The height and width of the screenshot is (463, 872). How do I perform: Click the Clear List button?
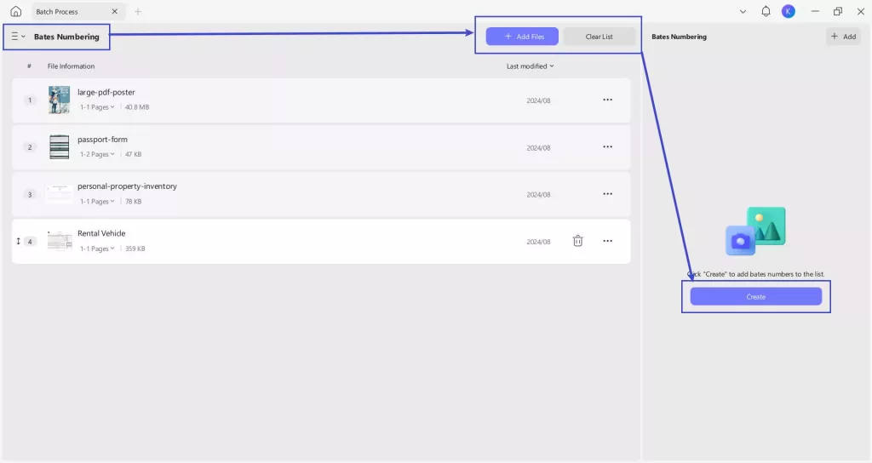(599, 36)
